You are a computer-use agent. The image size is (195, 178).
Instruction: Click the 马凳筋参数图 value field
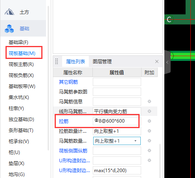tap(117, 92)
